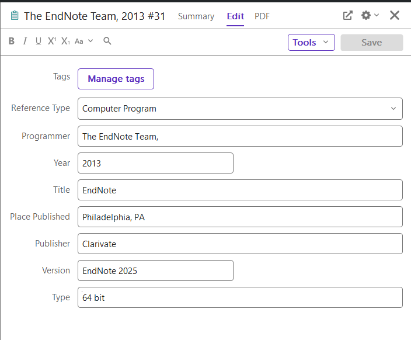Click the 'Tags' label
411x340 pixels.
coord(62,77)
